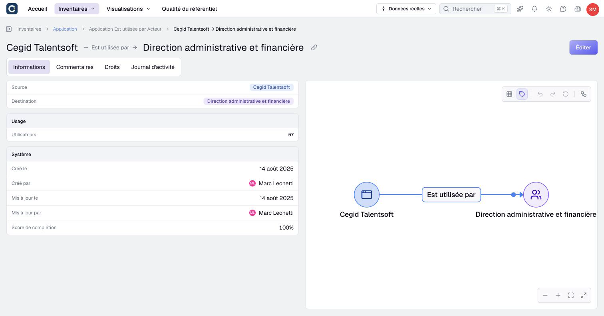
Task: Click the '14 août 2025' Mis à jour le value
Action: click(276, 198)
